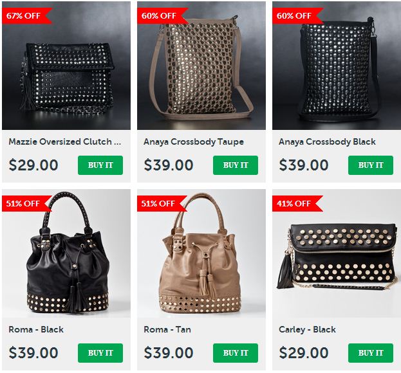Click BUY IT for Carley - Black
Image resolution: width=401 pixels, height=373 pixels.
(370, 353)
